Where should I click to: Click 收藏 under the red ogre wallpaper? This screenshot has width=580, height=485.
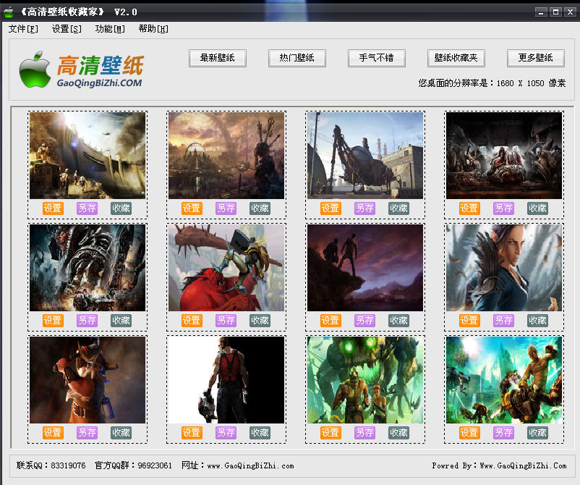(x=260, y=321)
